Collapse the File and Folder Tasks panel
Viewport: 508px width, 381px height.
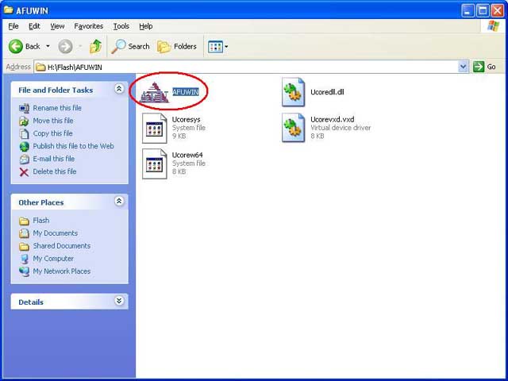[119, 89]
